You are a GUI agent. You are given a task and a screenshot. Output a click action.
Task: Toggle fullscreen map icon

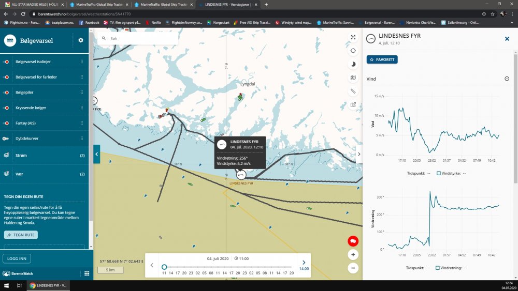[353, 37]
